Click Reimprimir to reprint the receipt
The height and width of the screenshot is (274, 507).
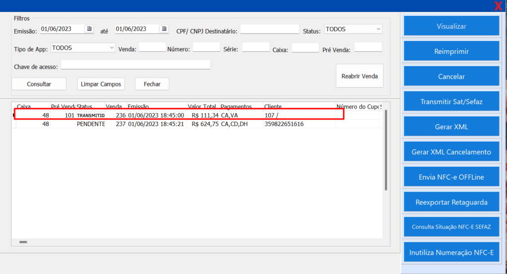point(451,51)
